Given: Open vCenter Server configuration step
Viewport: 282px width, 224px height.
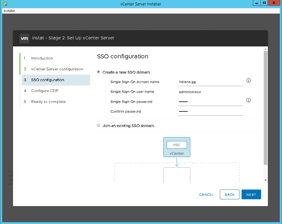Looking at the screenshot, I should click(57, 69).
